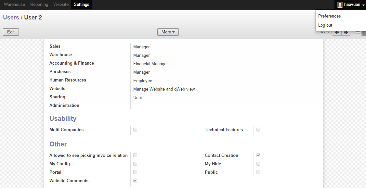
Task: Uncheck Contact Creation
Action: (258, 155)
